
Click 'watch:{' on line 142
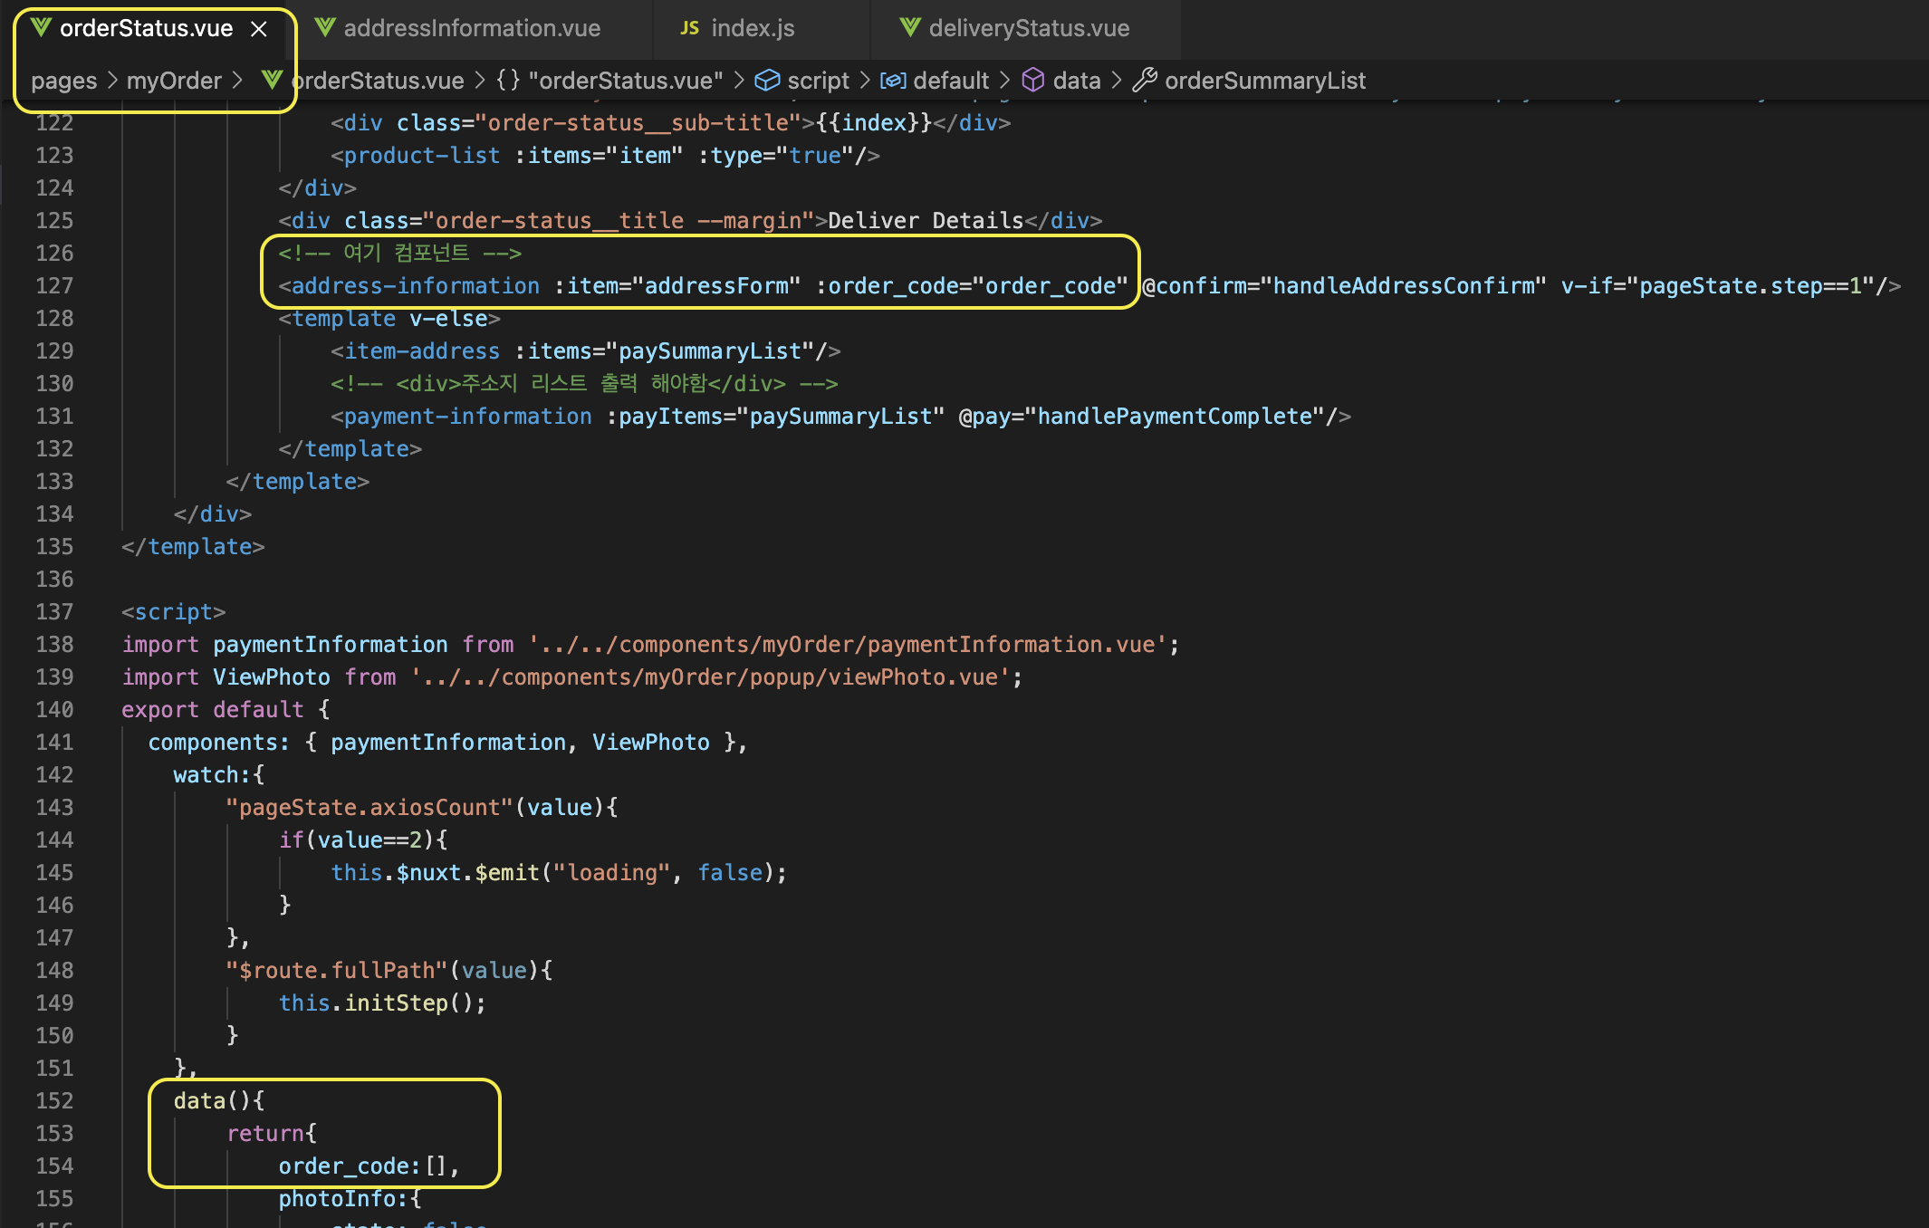click(x=219, y=774)
